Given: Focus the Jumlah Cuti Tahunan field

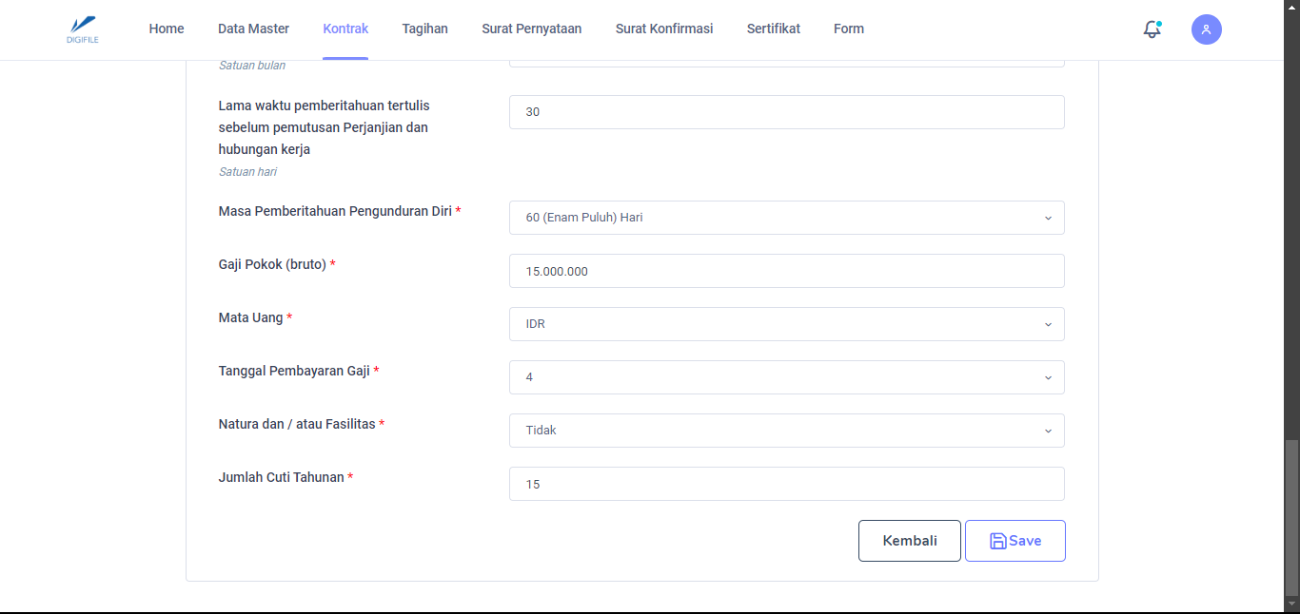Looking at the screenshot, I should (x=786, y=484).
